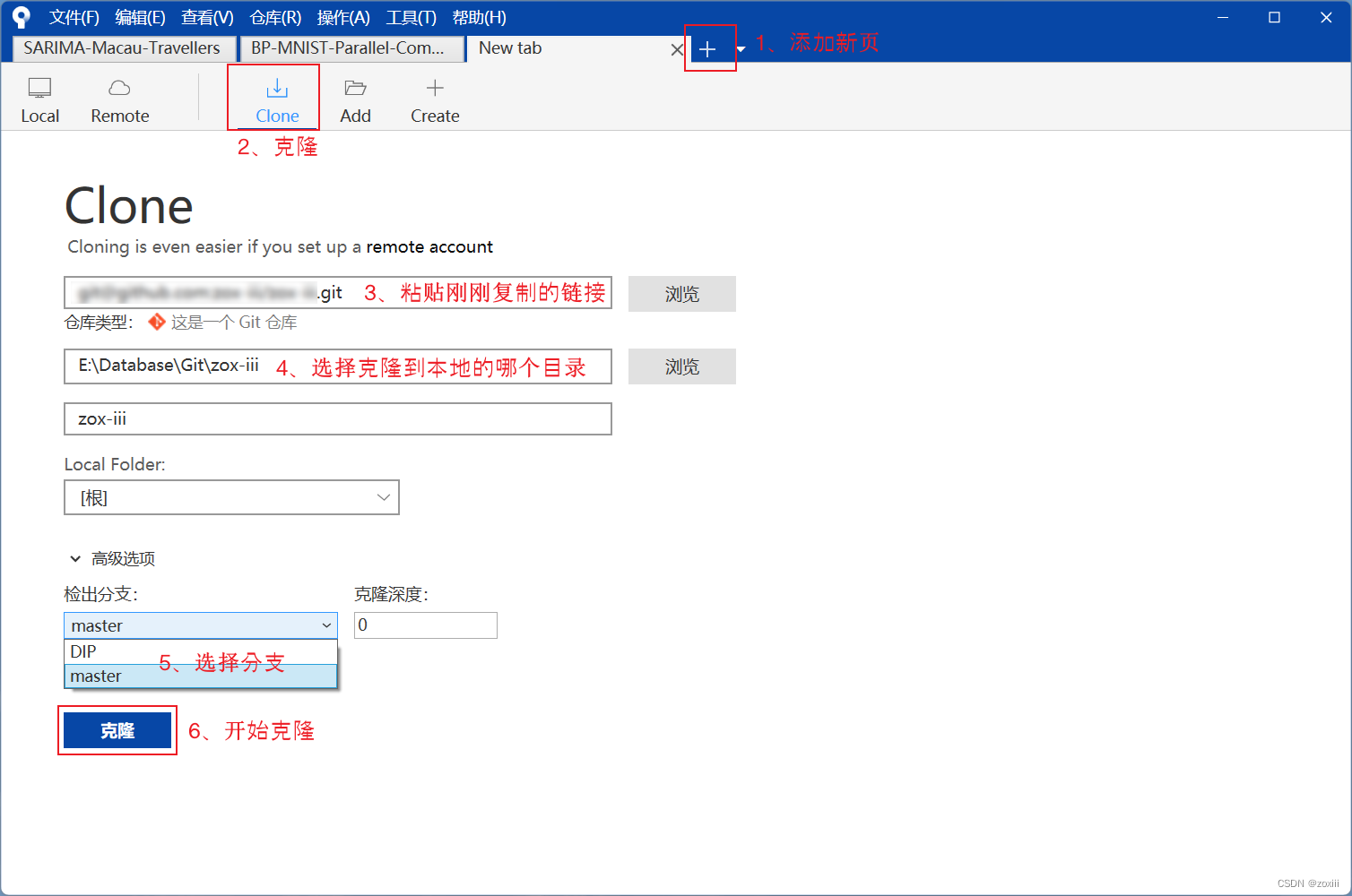Follow the remote account link

[429, 246]
